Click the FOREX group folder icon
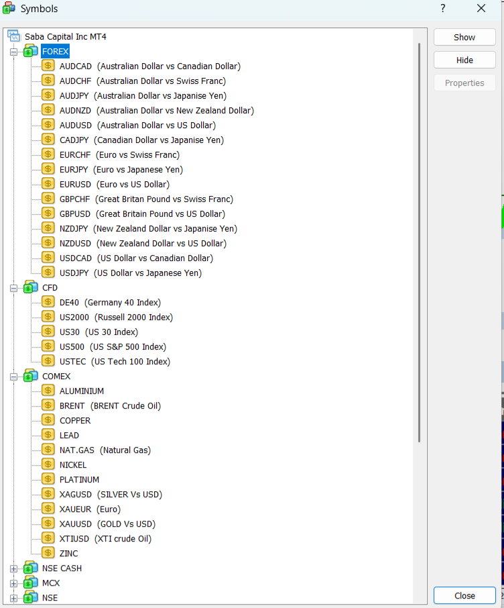This screenshot has height=608, width=504. (31, 52)
